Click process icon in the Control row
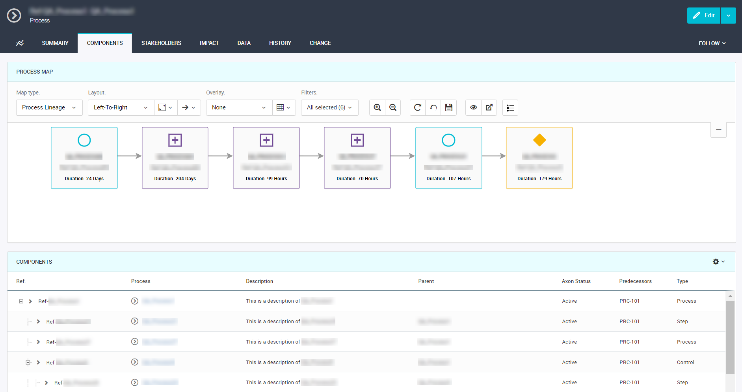Screen dimensions: 742x392 tap(135, 362)
